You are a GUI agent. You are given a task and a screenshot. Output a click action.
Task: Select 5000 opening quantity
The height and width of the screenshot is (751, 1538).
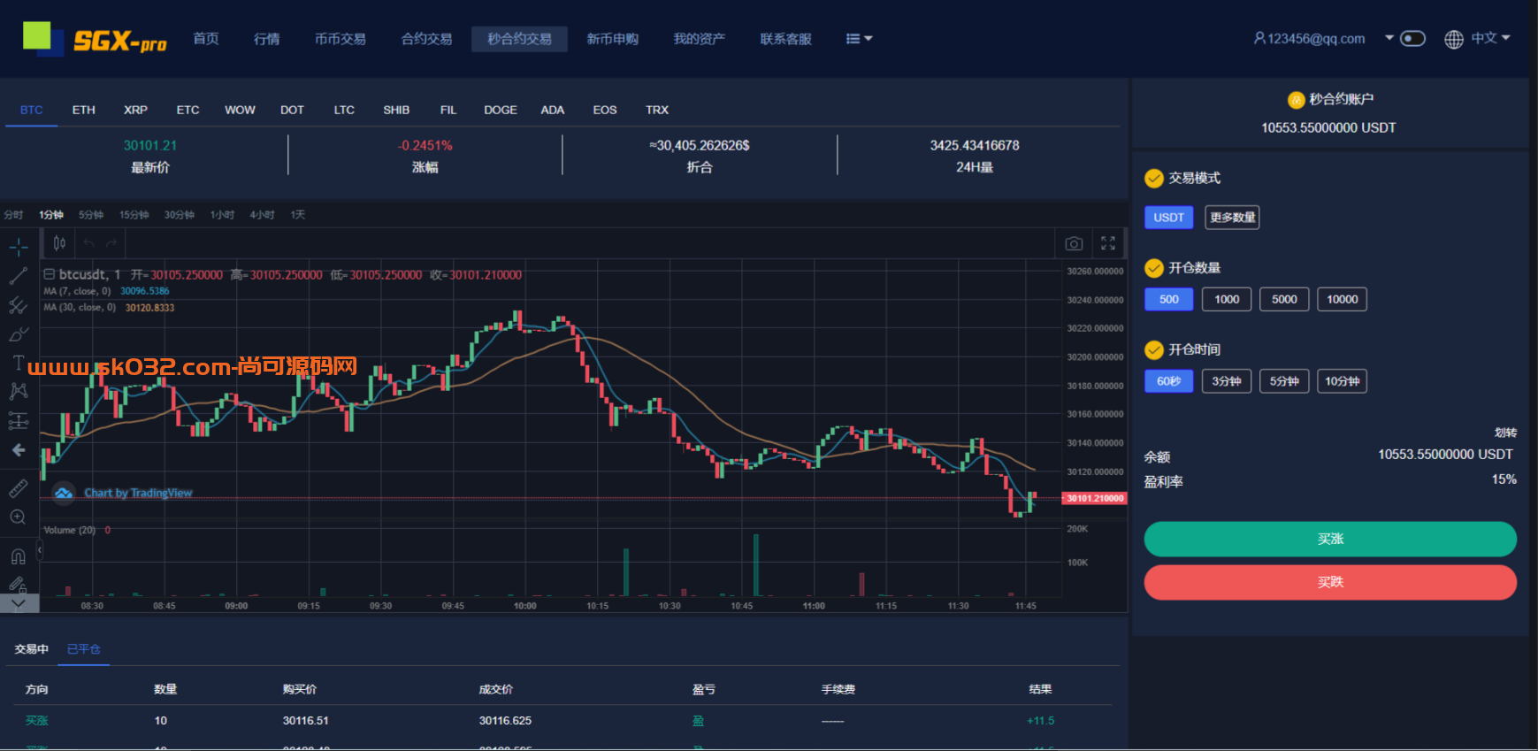tap(1284, 299)
